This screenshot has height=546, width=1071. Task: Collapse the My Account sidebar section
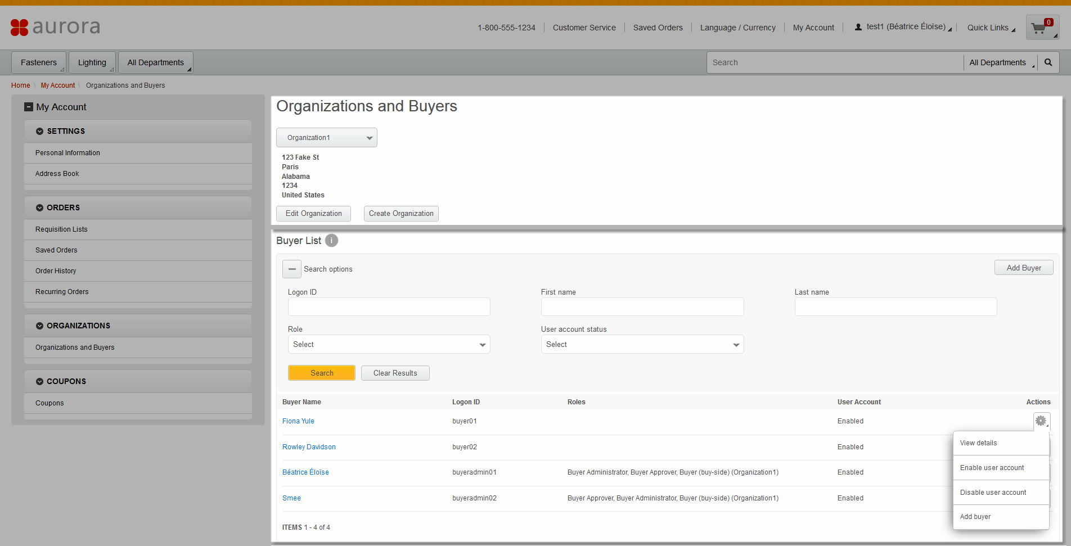click(x=29, y=106)
